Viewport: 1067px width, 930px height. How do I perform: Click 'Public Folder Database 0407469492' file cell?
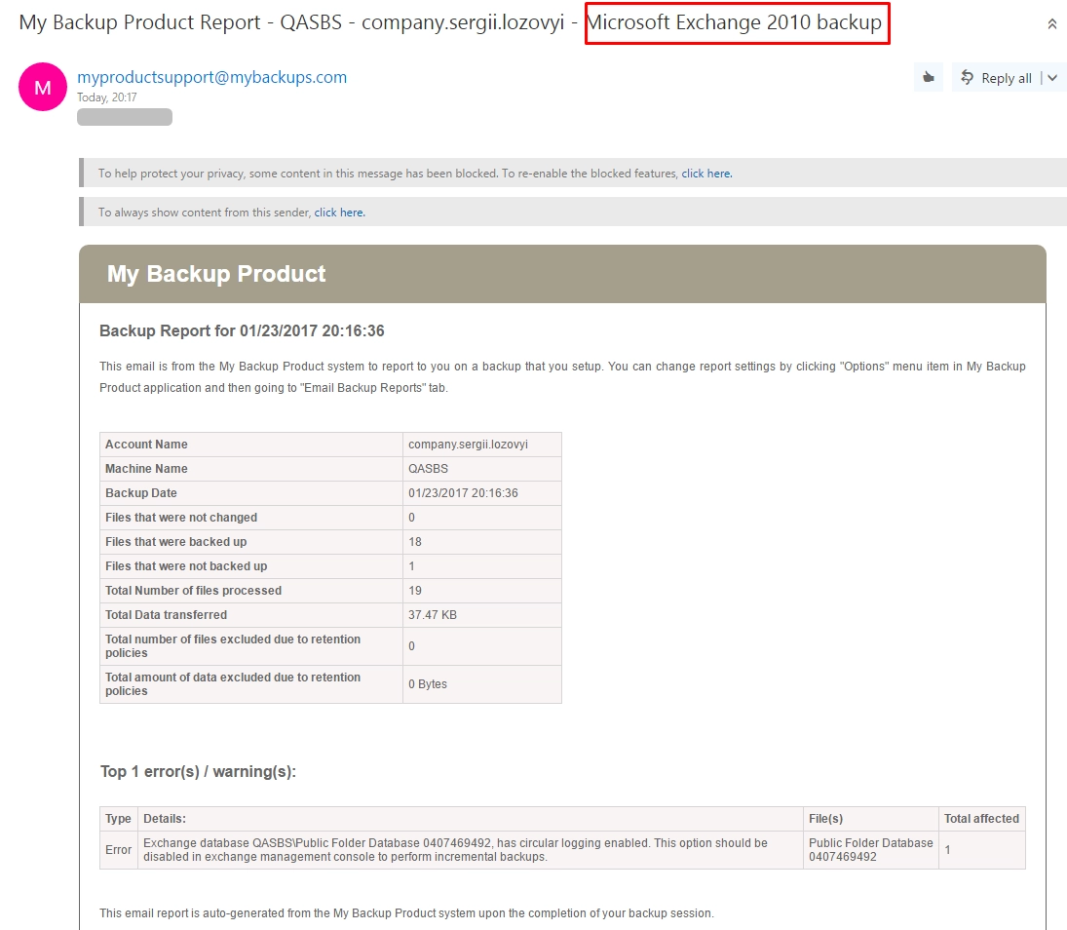point(870,850)
